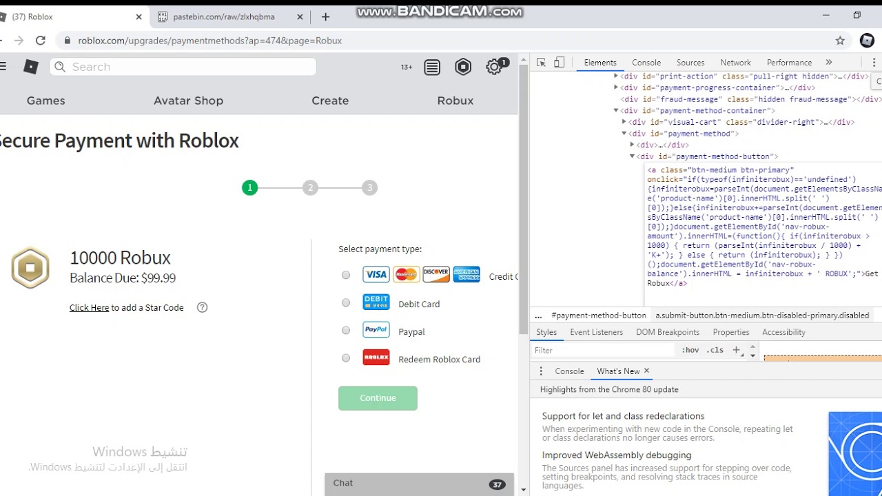Switch to the Network tab
882x496 pixels.
pos(736,62)
